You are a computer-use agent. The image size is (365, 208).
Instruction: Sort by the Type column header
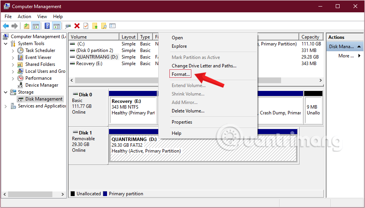145,37
